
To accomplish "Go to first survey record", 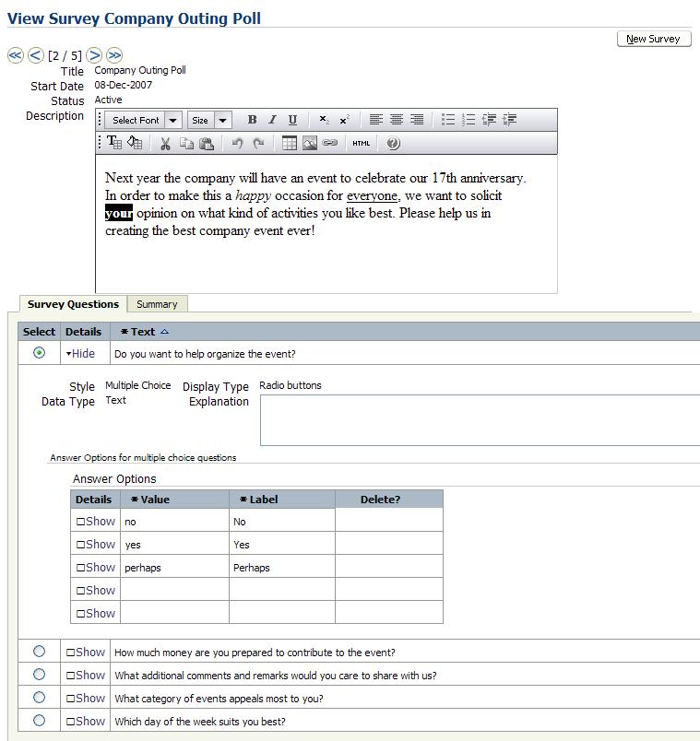I will [16, 55].
